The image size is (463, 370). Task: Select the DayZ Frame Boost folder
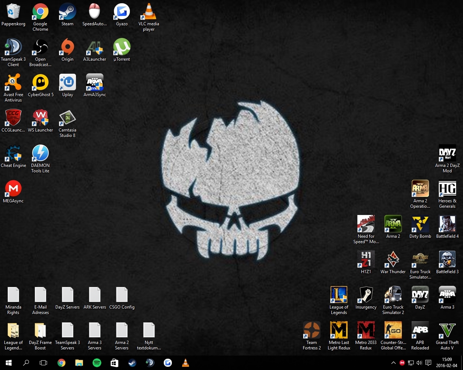click(x=41, y=336)
